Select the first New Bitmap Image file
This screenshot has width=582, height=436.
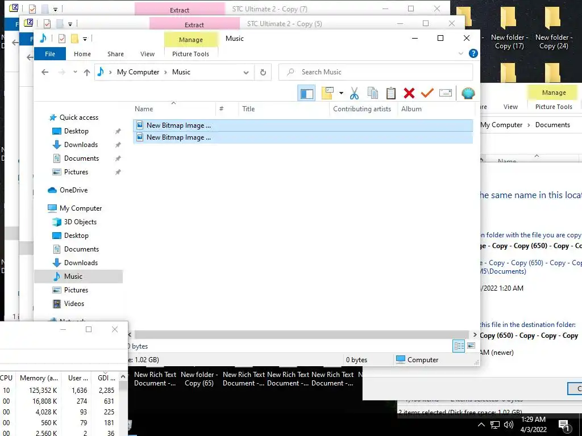(303, 125)
